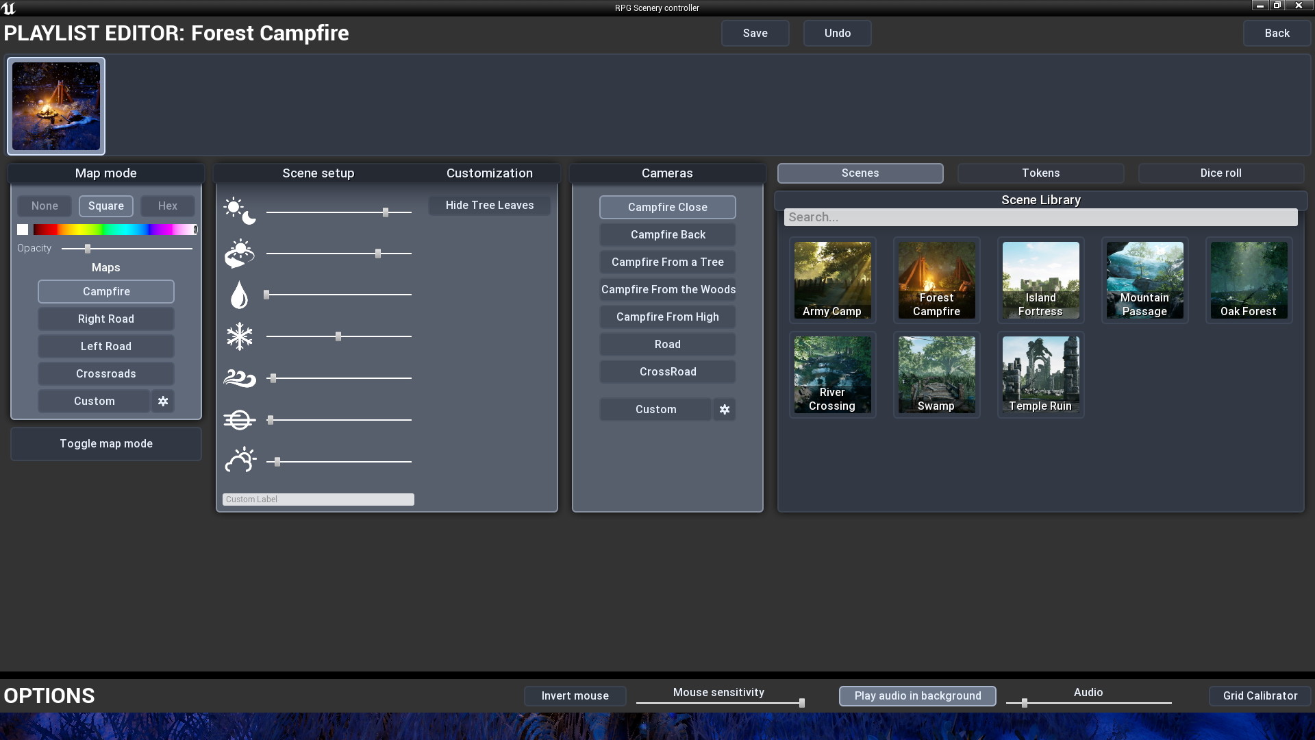Select the Temple Ruin scene thumbnail
This screenshot has width=1315, height=740.
(1040, 375)
